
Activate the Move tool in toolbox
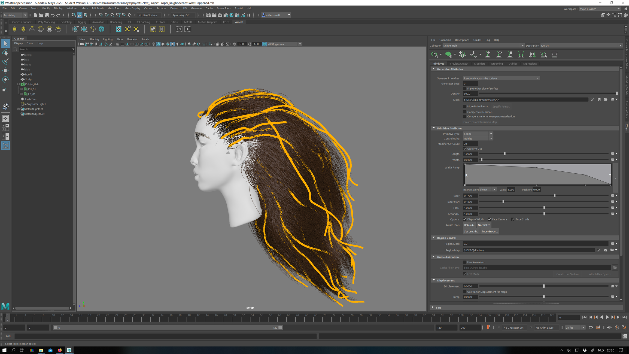(x=5, y=70)
